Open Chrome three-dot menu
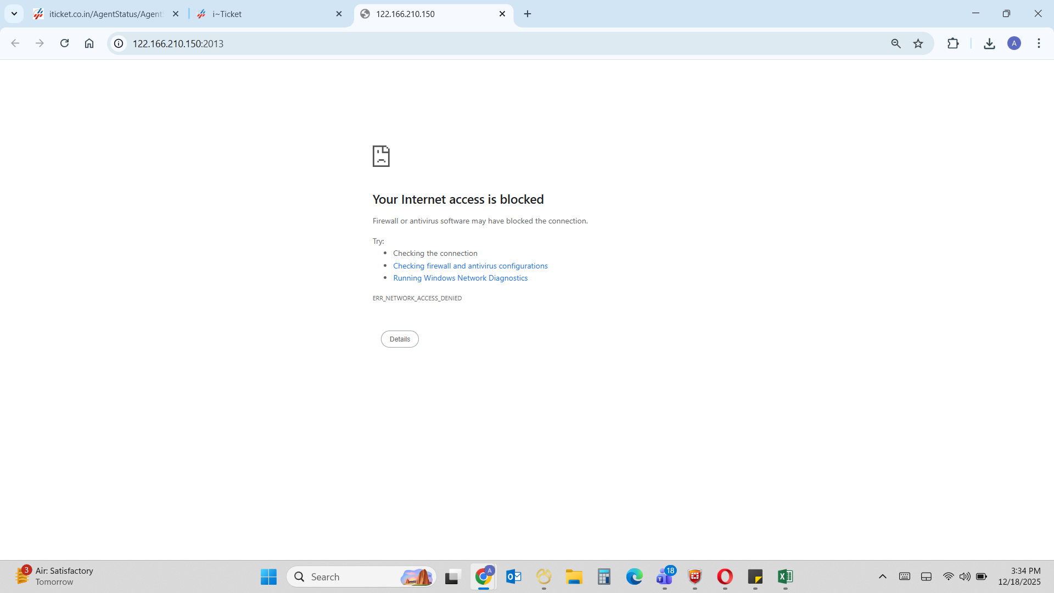The image size is (1054, 593). pos(1039,43)
